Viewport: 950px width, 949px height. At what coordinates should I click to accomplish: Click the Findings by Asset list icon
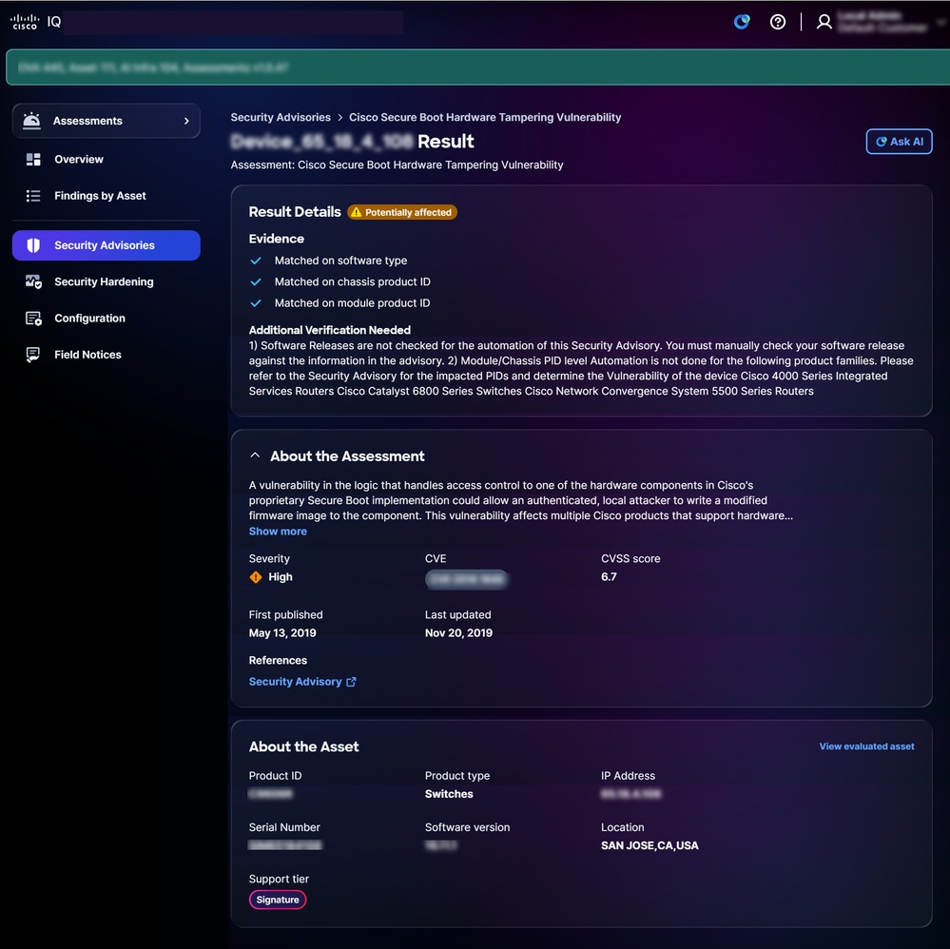click(x=33, y=196)
